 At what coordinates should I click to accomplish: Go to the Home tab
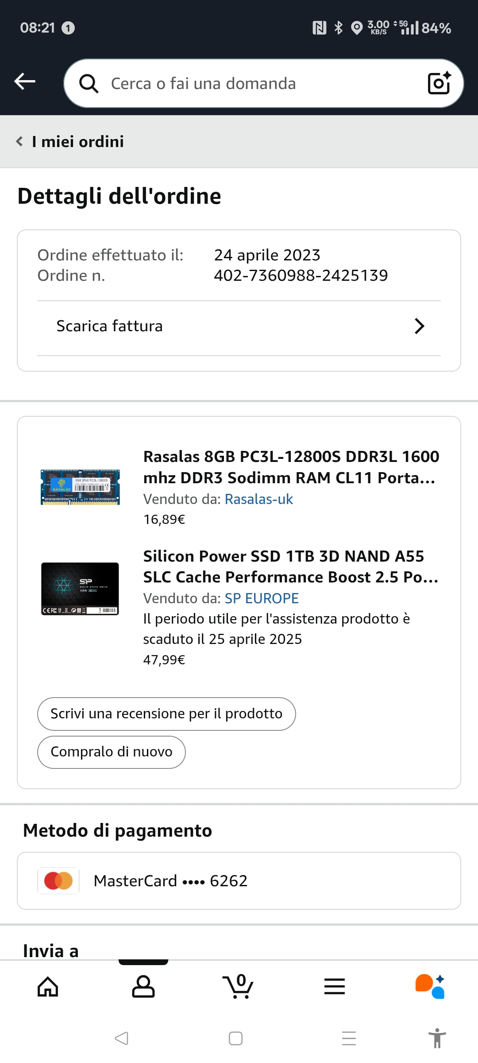pyautogui.click(x=48, y=987)
